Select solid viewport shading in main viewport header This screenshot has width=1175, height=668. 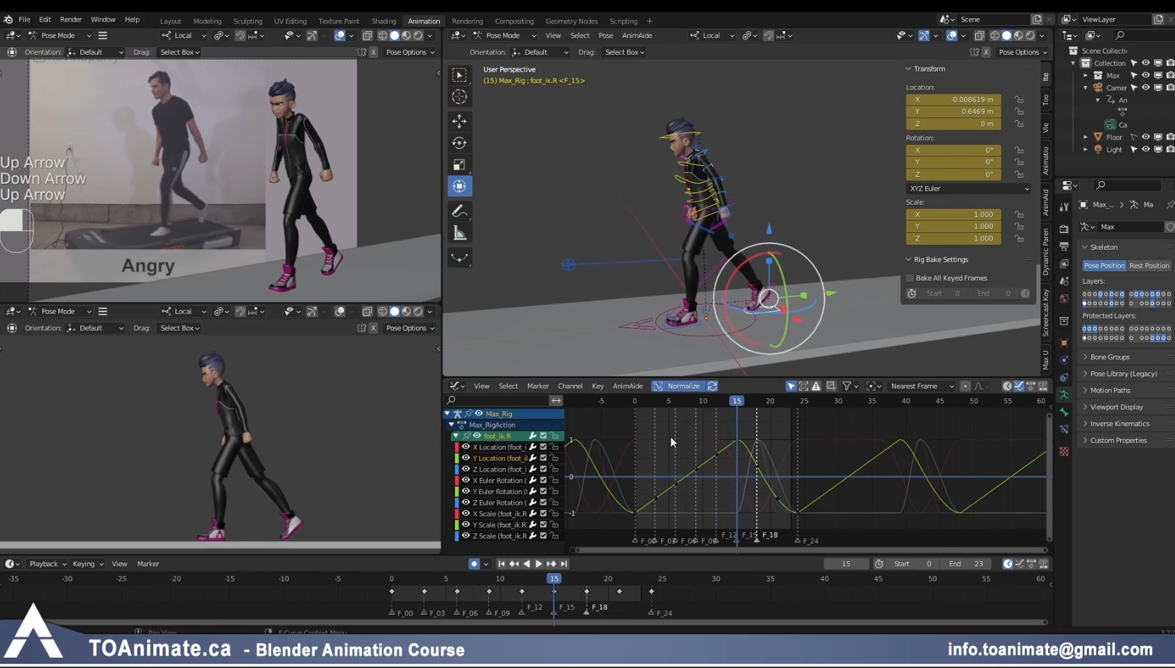click(x=1006, y=35)
